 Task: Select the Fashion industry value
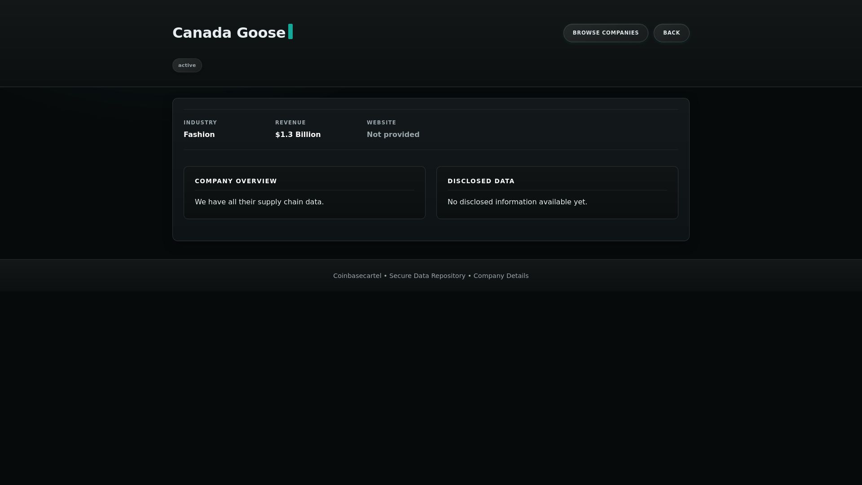(x=199, y=135)
